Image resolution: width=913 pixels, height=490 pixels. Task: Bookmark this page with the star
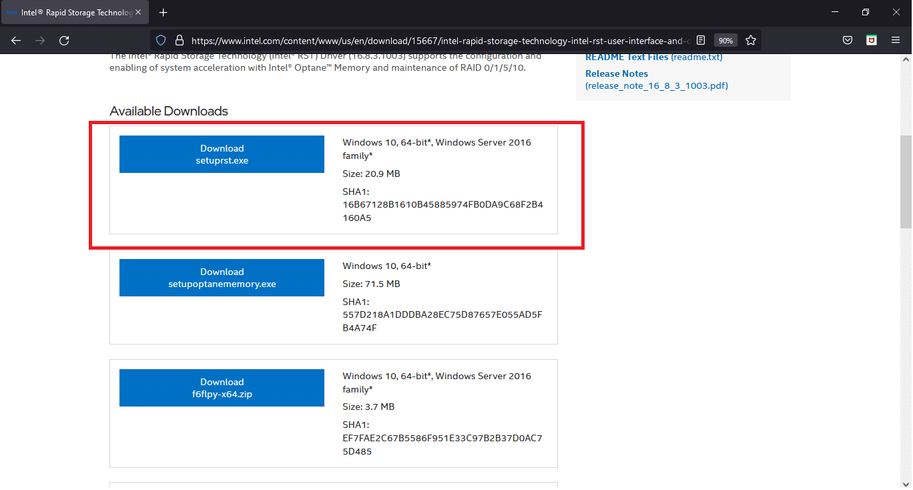coord(750,41)
